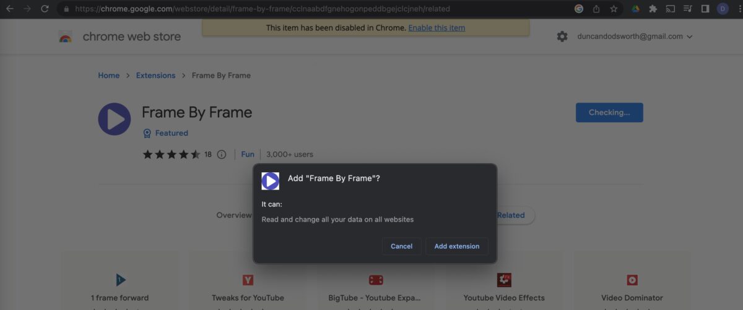743x310 pixels.
Task: Click the browser forward arrow
Action: pos(27,9)
